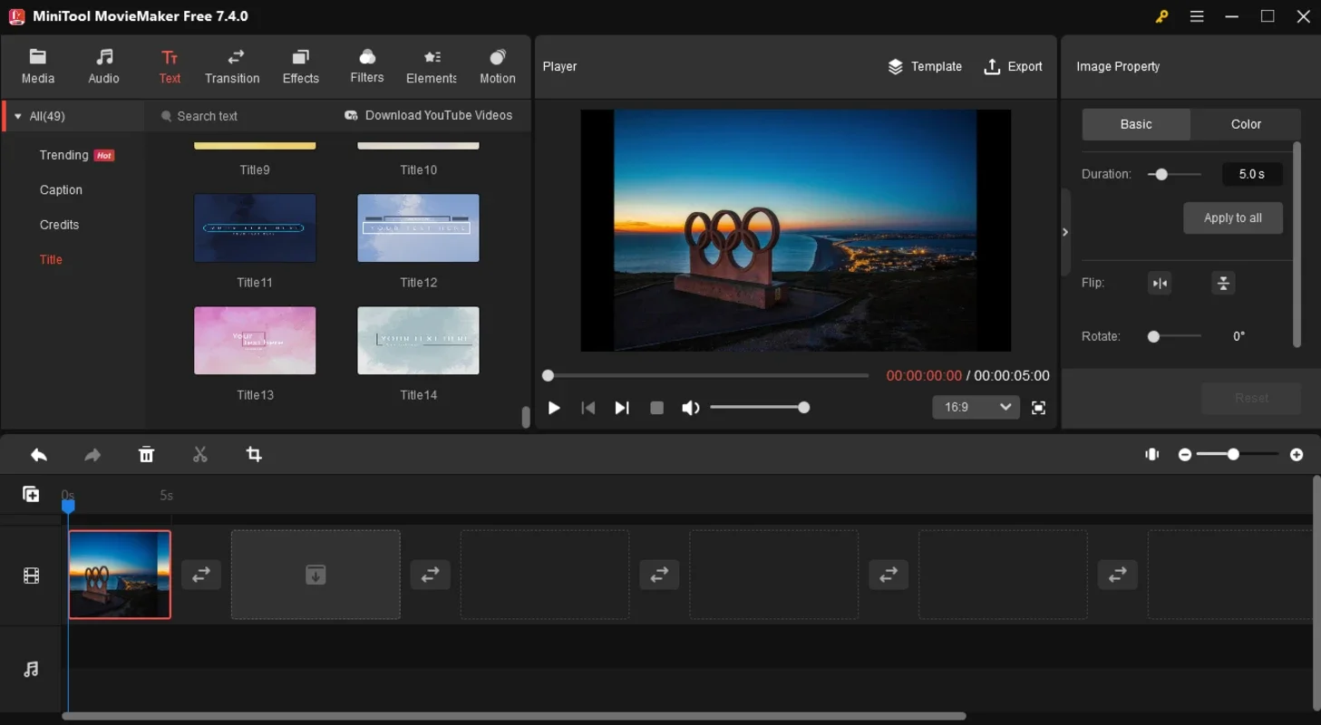This screenshot has height=725, width=1321.
Task: Switch to the Color tab
Action: [x=1246, y=124]
